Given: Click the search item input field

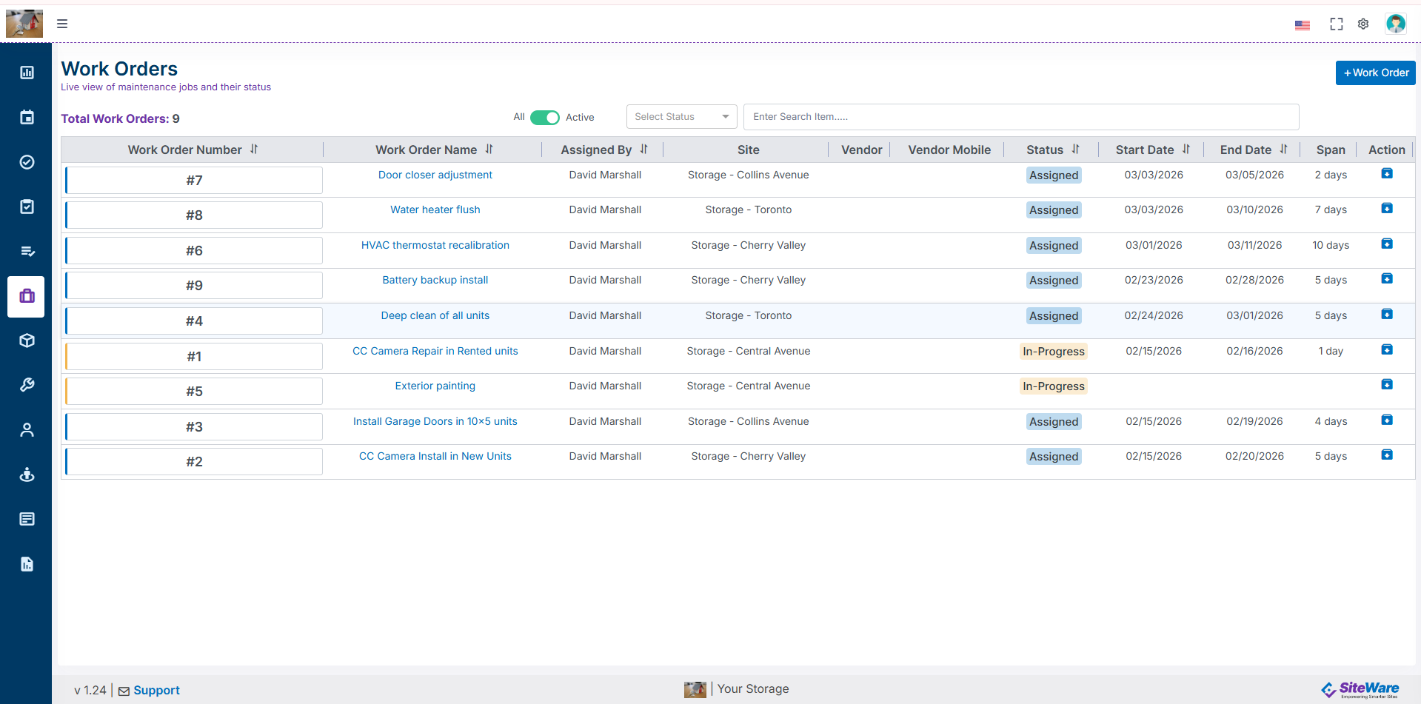Looking at the screenshot, I should [x=1020, y=117].
